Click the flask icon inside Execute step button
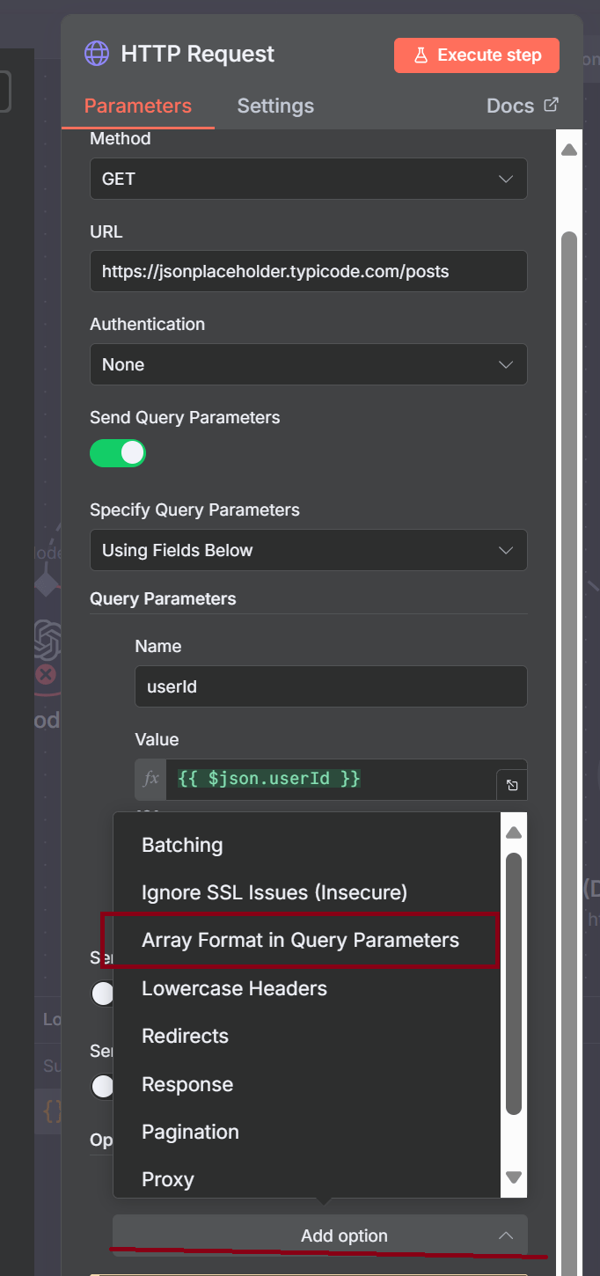 point(423,55)
